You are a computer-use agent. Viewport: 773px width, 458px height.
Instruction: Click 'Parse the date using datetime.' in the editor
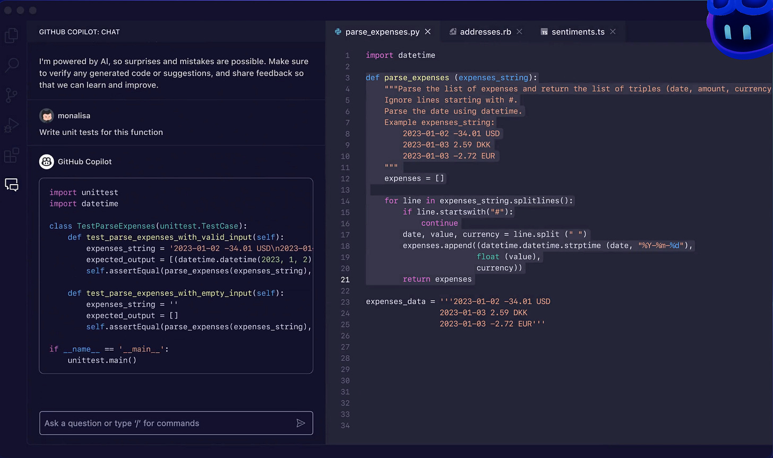pyautogui.click(x=453, y=111)
